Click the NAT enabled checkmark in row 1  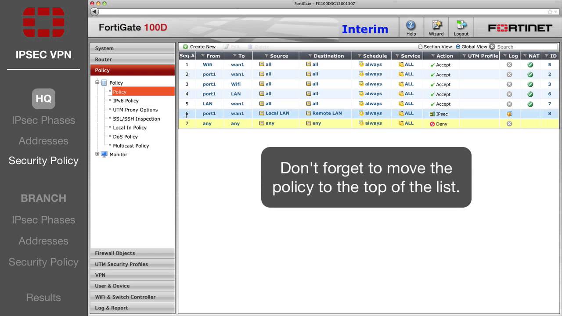point(530,65)
